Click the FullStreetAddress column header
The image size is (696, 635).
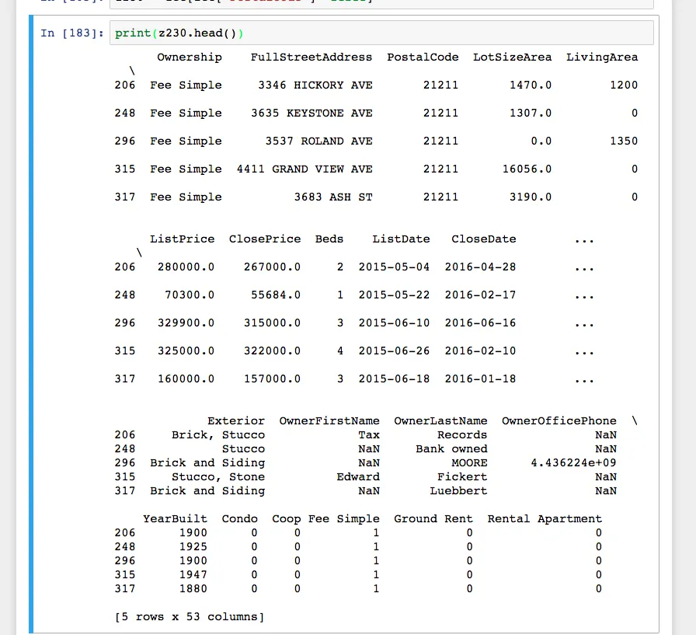click(x=311, y=57)
